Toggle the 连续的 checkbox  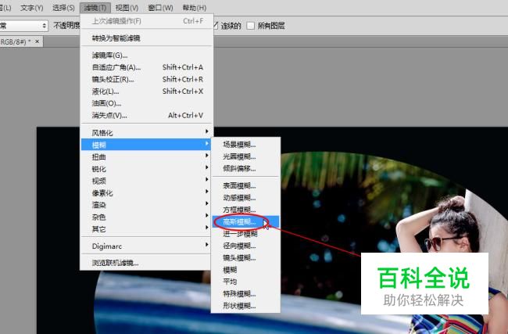coord(216,26)
